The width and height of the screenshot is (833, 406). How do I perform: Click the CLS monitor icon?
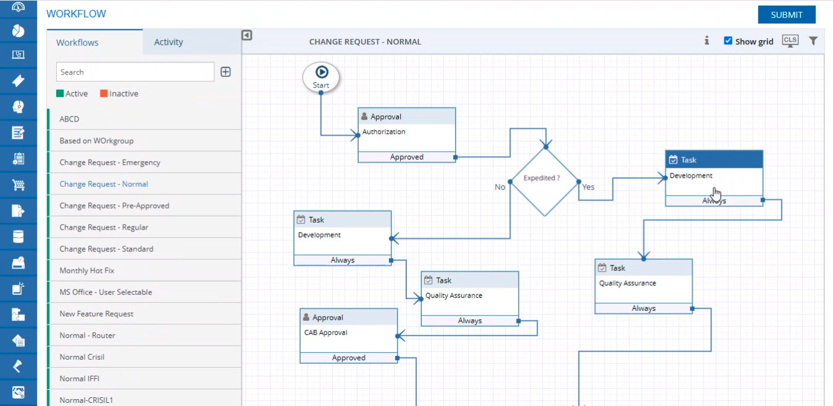790,41
